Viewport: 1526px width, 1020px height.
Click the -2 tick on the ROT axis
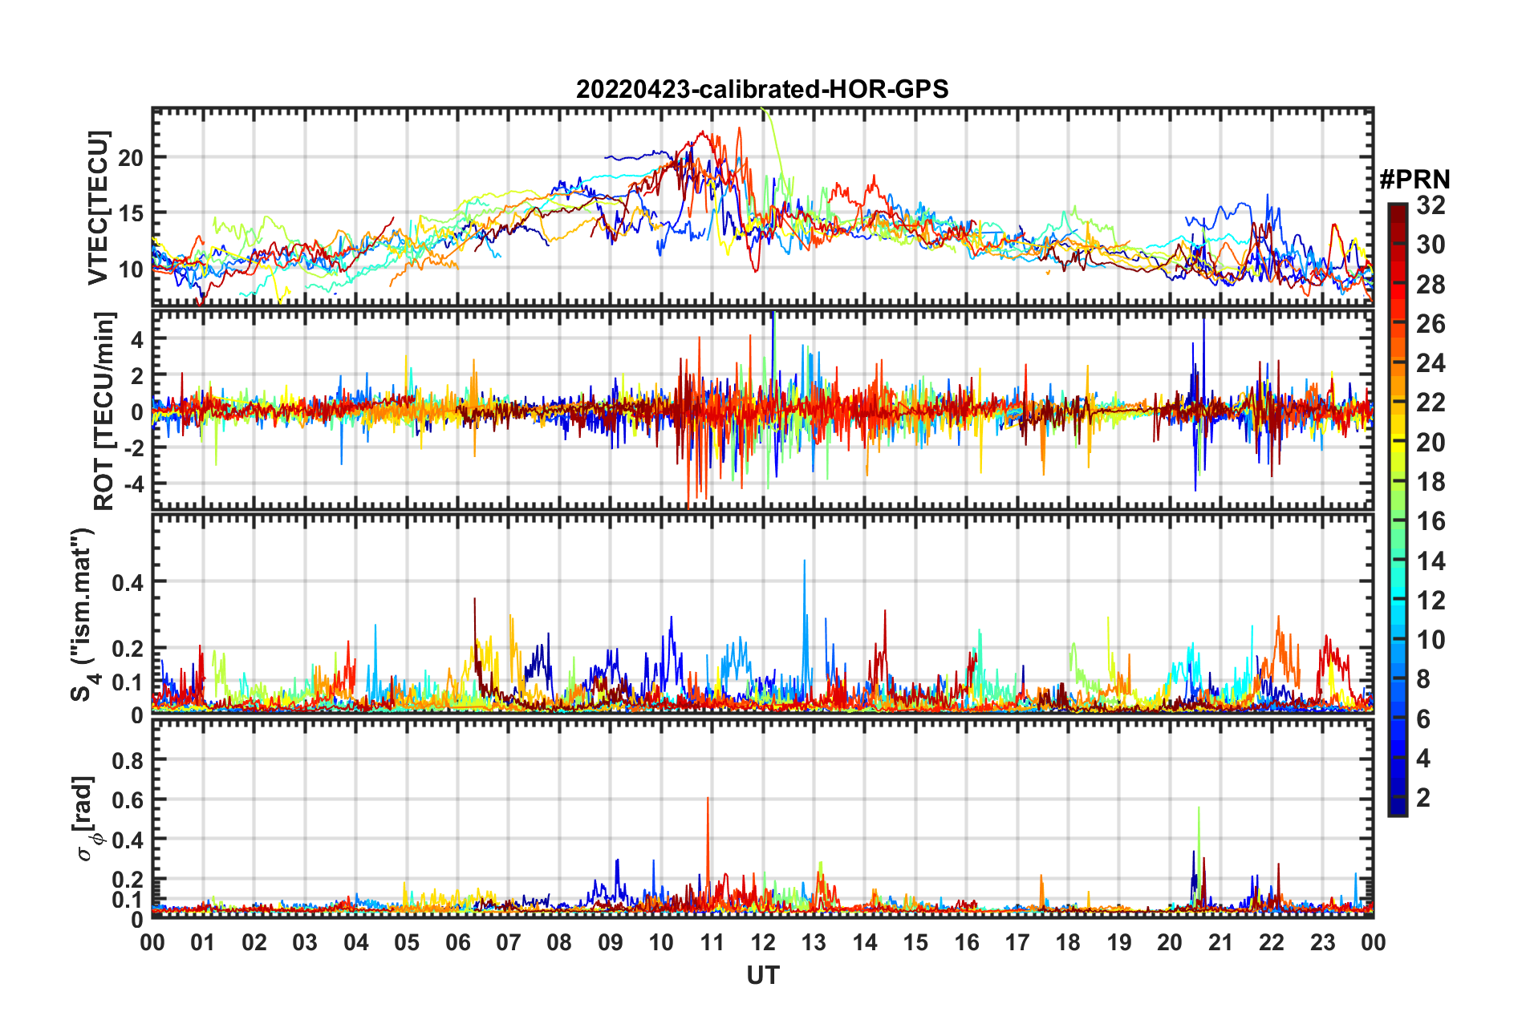(134, 448)
